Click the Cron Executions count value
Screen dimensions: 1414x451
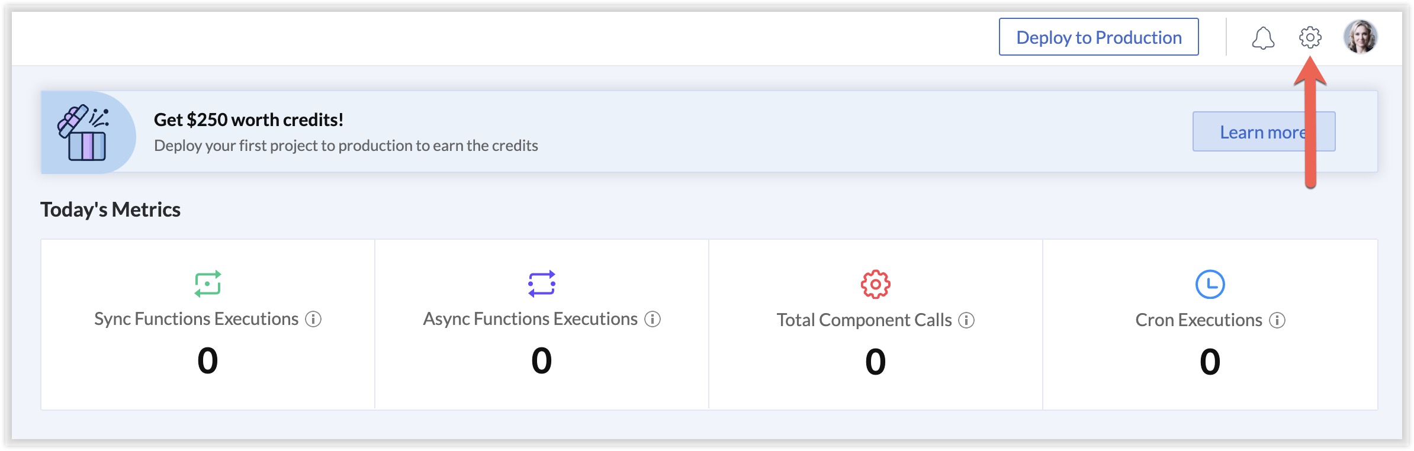point(1210,362)
